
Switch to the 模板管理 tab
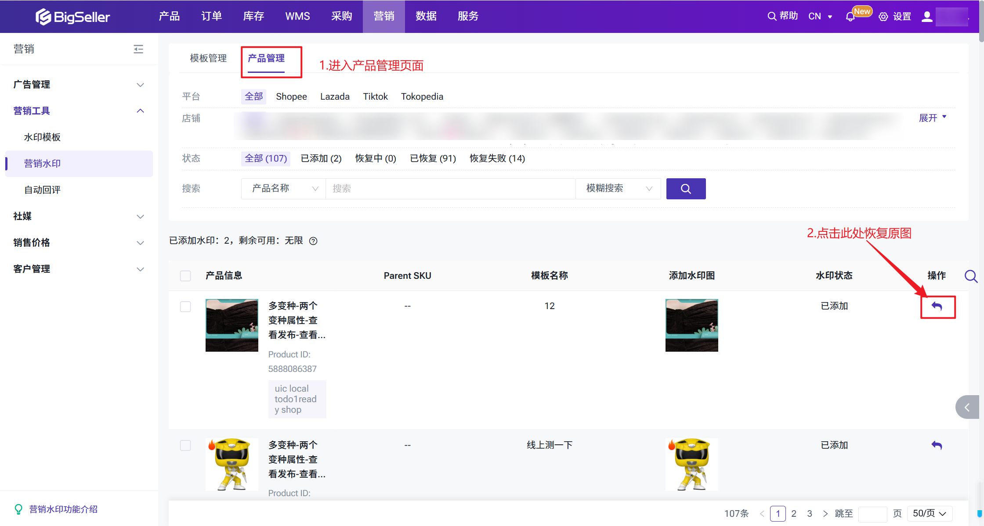pos(208,58)
